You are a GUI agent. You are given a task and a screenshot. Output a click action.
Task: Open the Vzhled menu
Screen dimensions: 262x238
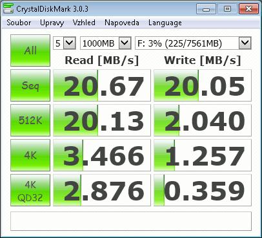84,23
